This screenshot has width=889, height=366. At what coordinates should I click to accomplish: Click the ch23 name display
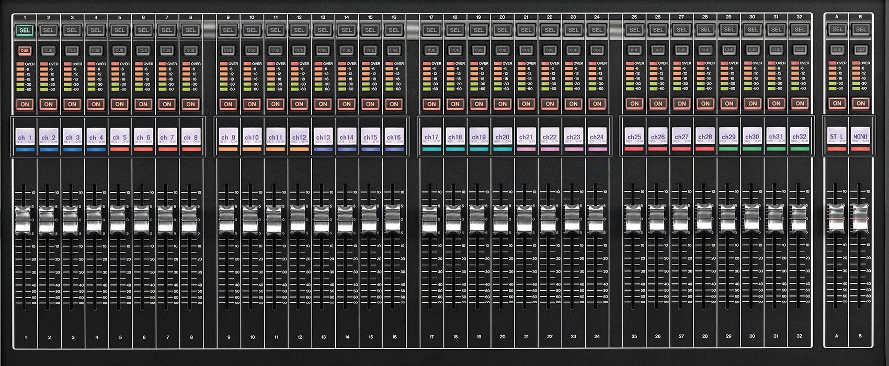point(573,136)
